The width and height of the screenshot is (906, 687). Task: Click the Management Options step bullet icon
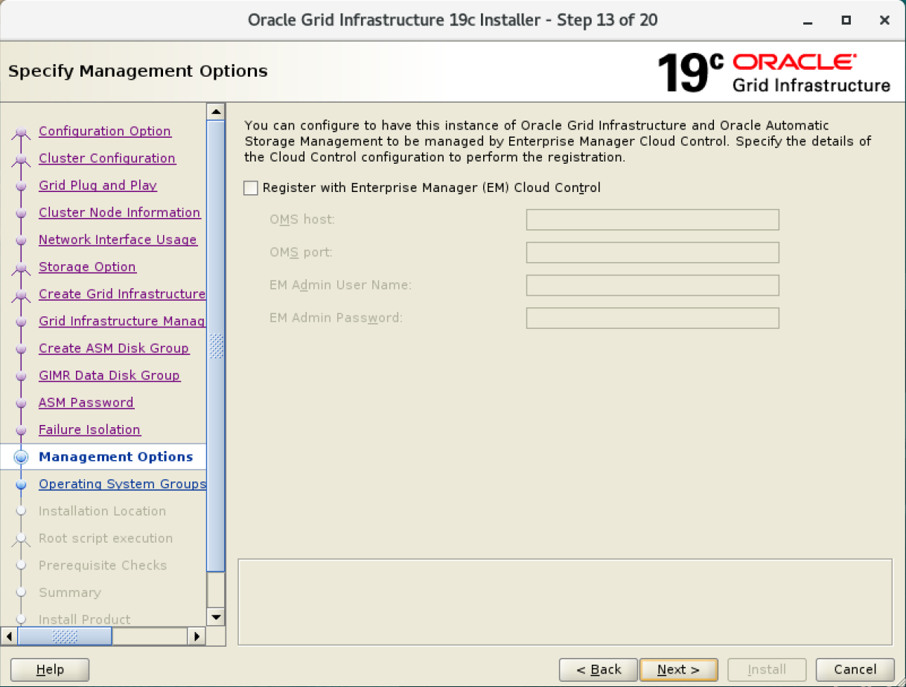click(x=21, y=457)
